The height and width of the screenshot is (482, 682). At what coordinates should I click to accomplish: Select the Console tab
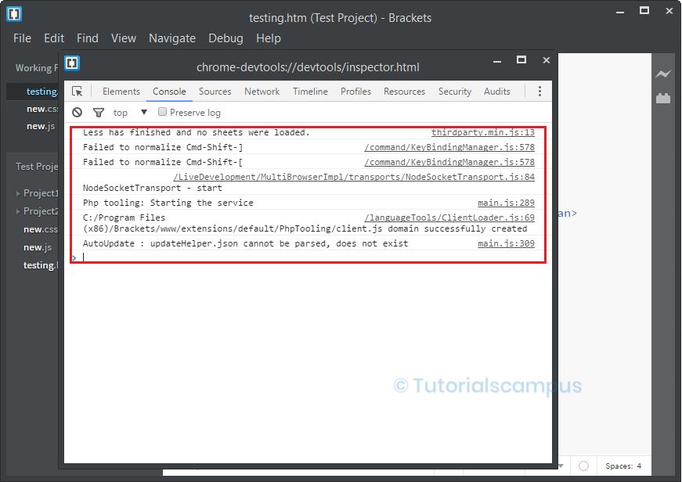click(169, 92)
